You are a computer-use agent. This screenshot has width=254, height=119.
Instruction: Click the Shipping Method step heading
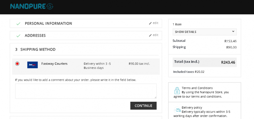[x=38, y=49]
